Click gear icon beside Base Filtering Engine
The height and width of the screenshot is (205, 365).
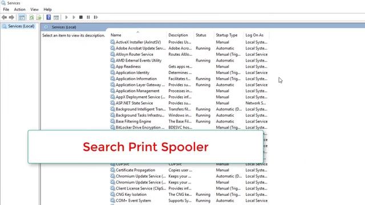[x=113, y=121]
